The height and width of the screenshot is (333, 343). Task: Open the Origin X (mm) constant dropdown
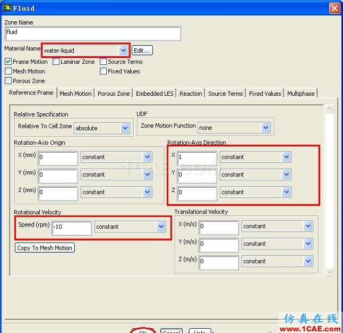click(x=116, y=157)
